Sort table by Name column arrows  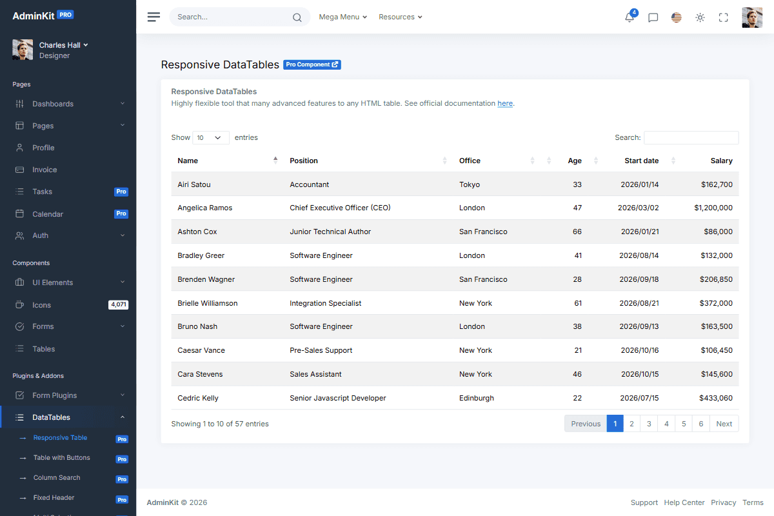tap(275, 160)
